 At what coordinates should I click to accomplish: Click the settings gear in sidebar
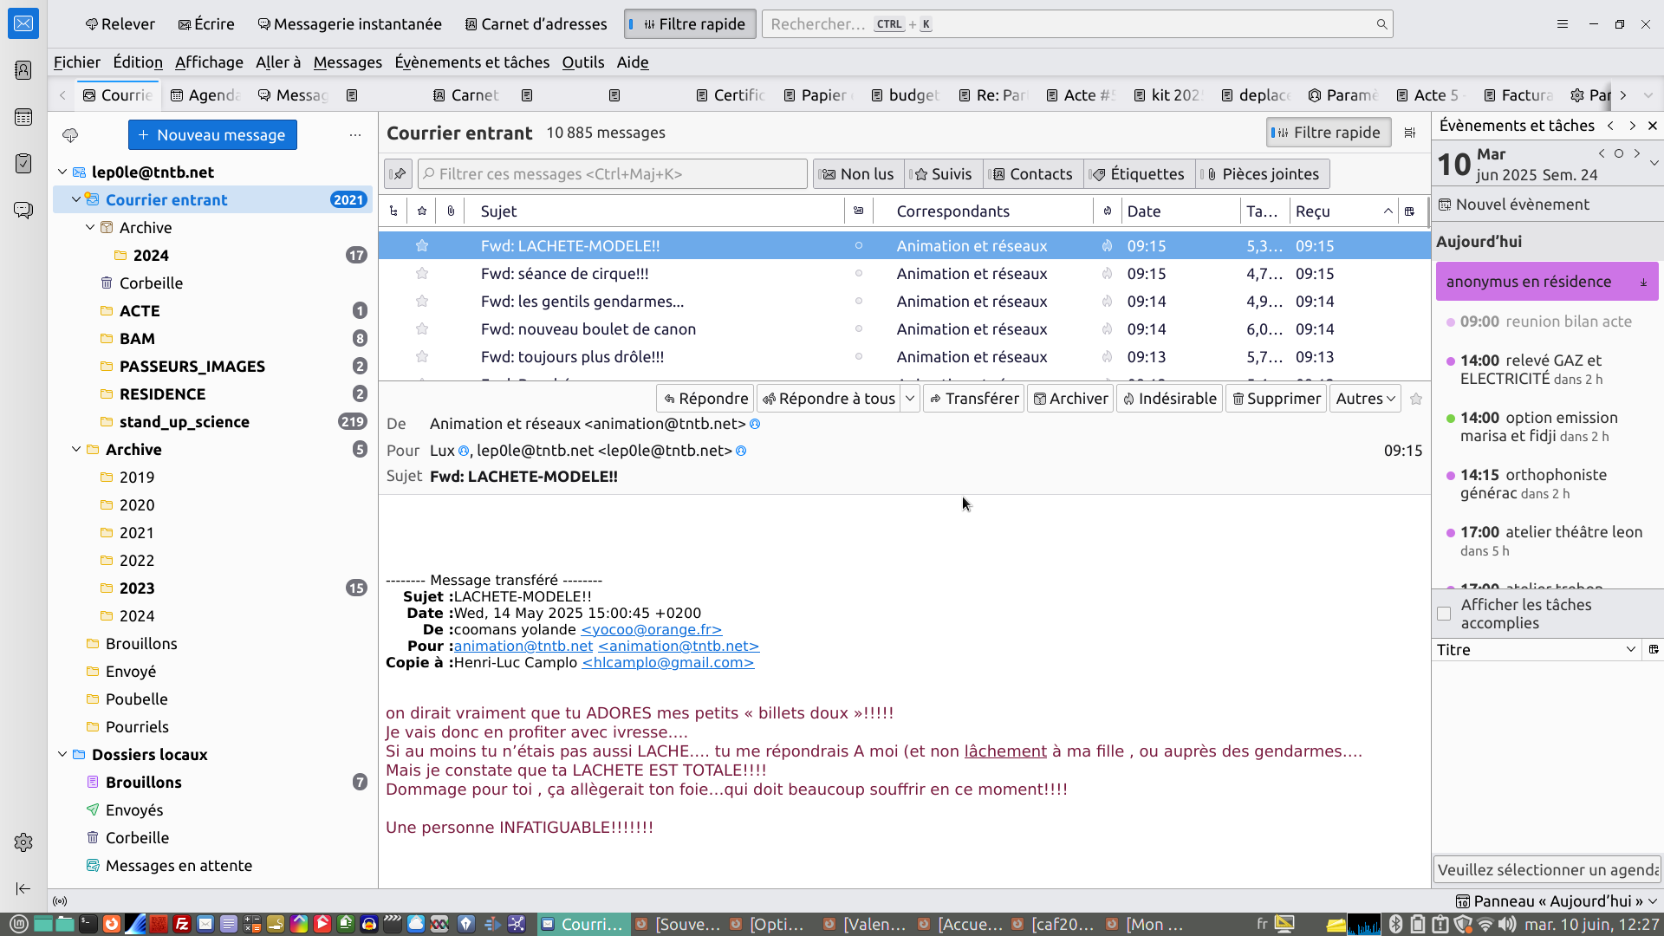click(x=23, y=842)
